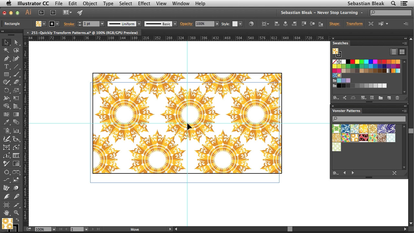Pick the Direct Selection tool
Image resolution: width=414 pixels, height=233 pixels.
16,42
